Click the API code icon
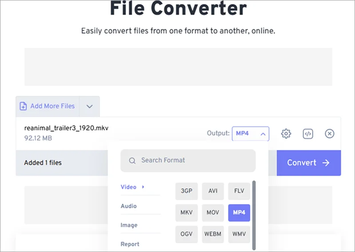Screen dimensions: 355x252 point(308,134)
